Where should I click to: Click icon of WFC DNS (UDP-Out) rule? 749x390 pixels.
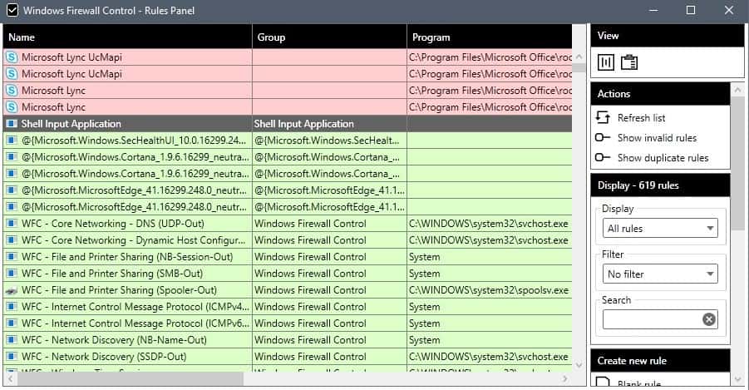[x=12, y=223]
